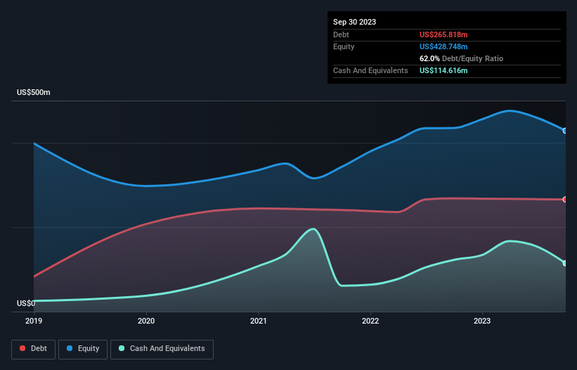Click Cash And Equivalents label in tooltip
The height and width of the screenshot is (370, 577).
pos(370,70)
